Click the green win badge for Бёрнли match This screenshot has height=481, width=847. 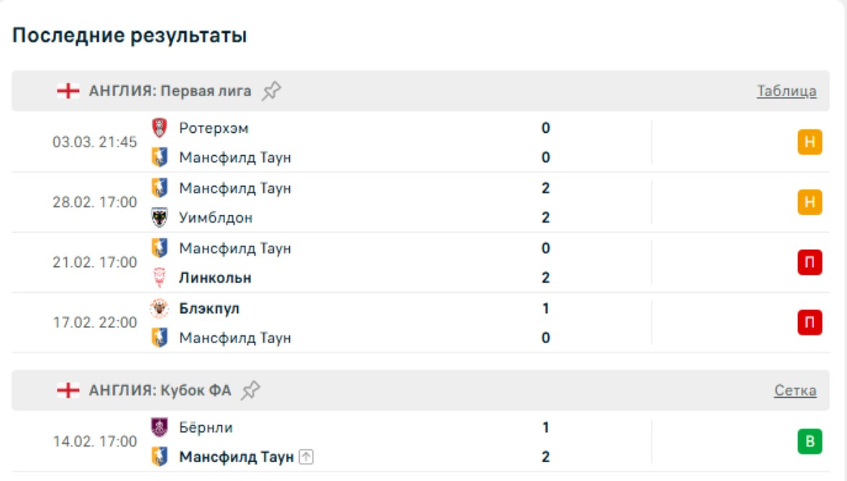click(810, 442)
